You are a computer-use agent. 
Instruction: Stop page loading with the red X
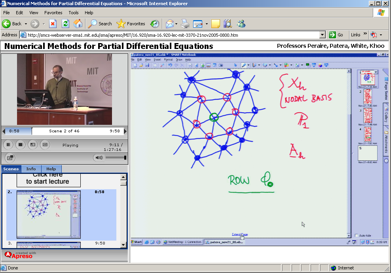tap(53, 24)
